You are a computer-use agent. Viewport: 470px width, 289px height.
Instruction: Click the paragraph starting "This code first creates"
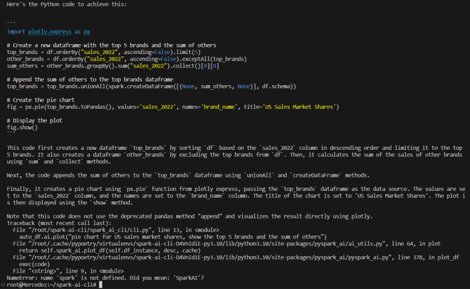[x=234, y=154]
